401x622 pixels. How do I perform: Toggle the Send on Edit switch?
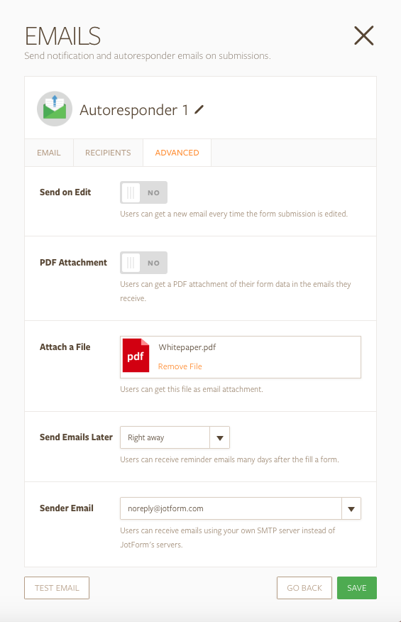[x=143, y=192]
